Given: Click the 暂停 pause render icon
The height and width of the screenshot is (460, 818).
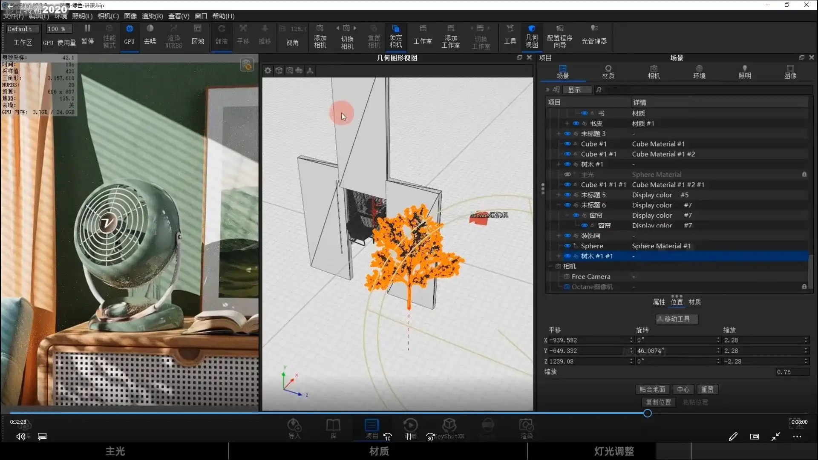Looking at the screenshot, I should (x=87, y=29).
